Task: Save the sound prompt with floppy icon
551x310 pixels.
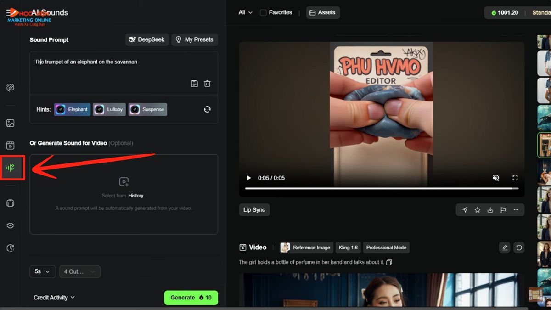Action: [194, 84]
